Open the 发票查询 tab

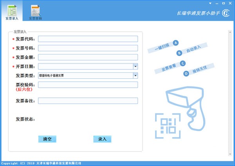(35, 11)
